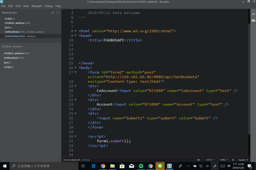The image size is (256, 170).
Task: Toggle the 中 input method indicator
Action: click(229, 166)
